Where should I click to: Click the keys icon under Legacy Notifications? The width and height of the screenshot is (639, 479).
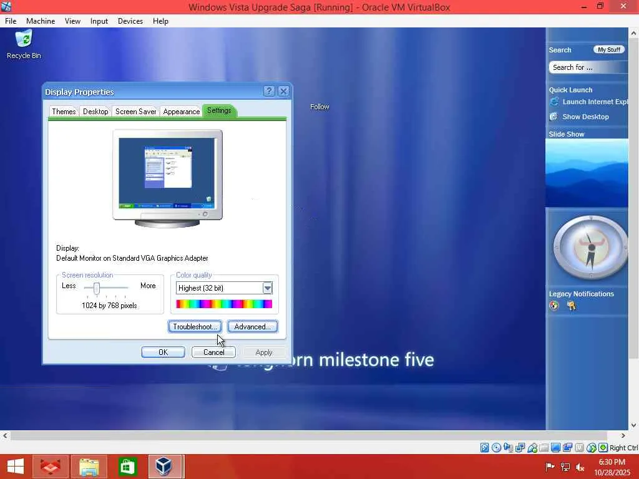(x=572, y=306)
